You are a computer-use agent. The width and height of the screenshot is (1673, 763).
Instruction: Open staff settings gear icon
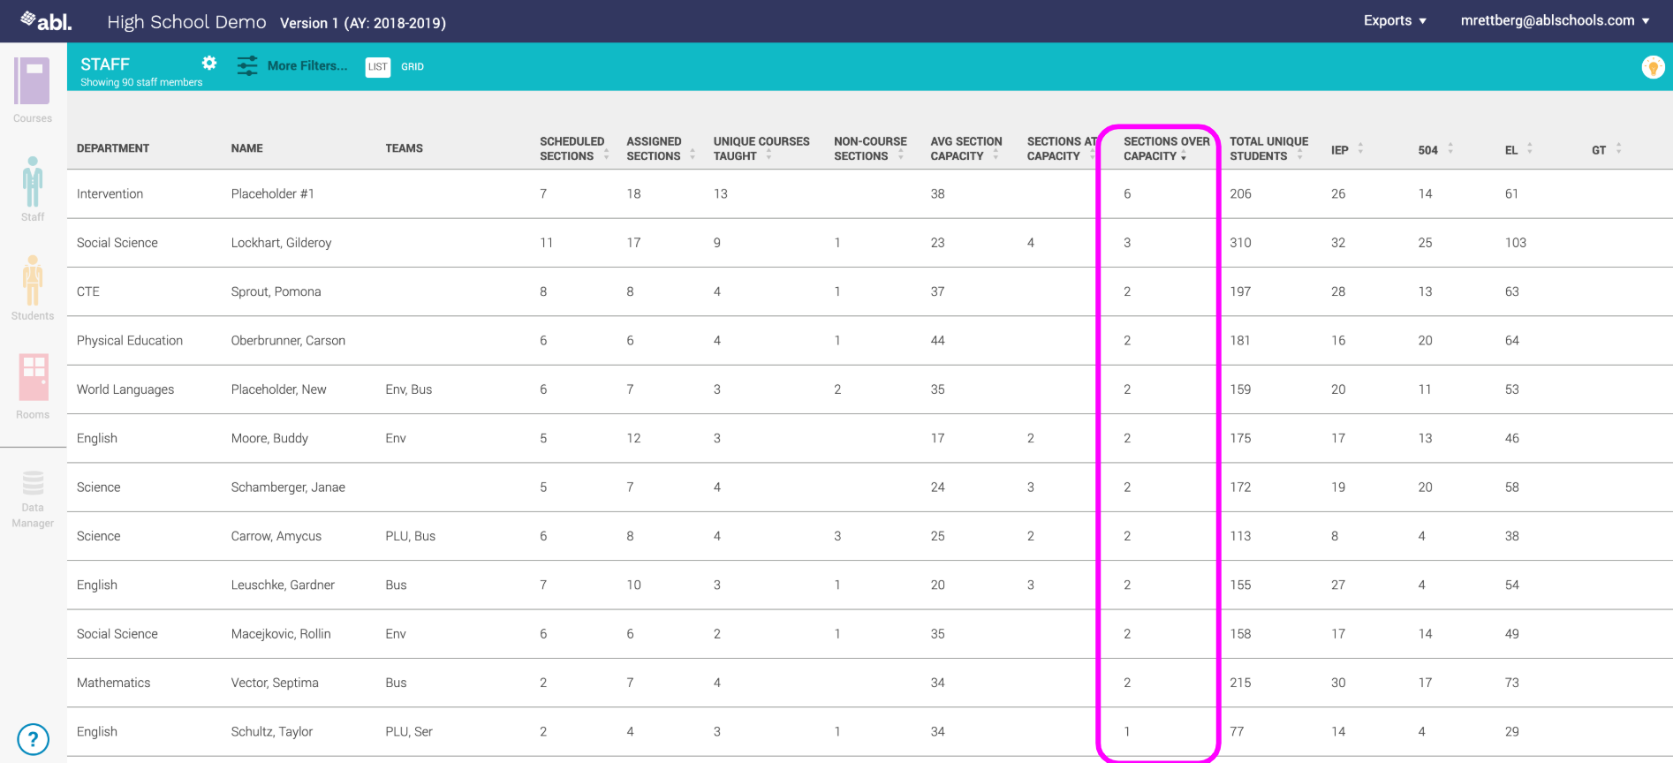pyautogui.click(x=209, y=63)
